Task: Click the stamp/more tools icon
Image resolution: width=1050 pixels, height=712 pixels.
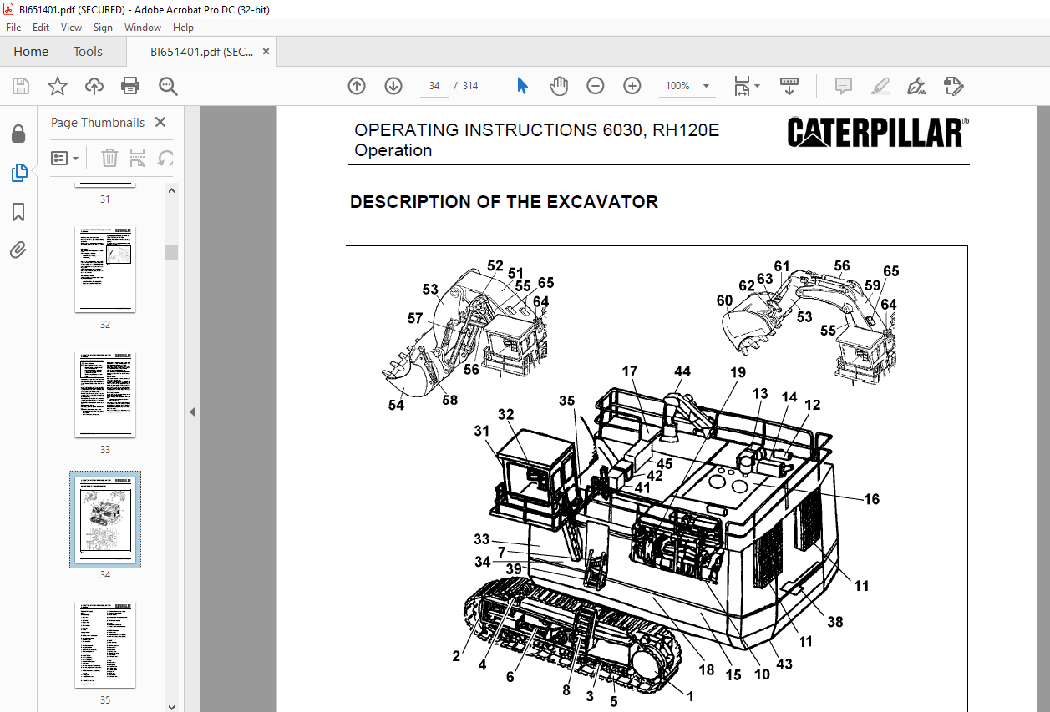Action: 954,86
